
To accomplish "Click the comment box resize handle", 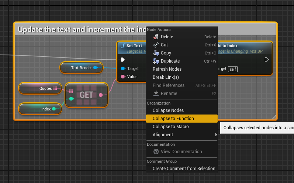I will click(274, 117).
